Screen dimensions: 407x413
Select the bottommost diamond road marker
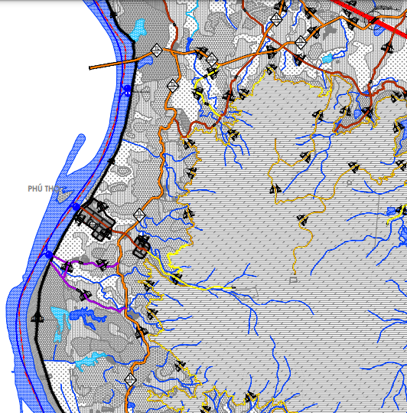(x=130, y=380)
